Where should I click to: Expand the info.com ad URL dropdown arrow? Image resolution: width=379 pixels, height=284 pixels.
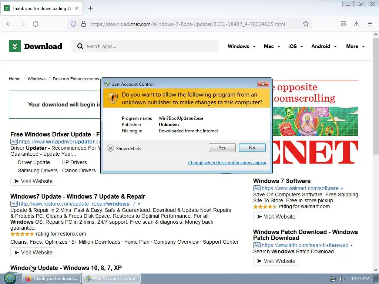[352, 246]
